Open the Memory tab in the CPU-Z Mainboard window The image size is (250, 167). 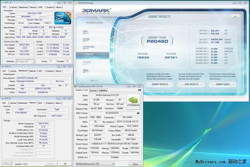click(x=33, y=71)
